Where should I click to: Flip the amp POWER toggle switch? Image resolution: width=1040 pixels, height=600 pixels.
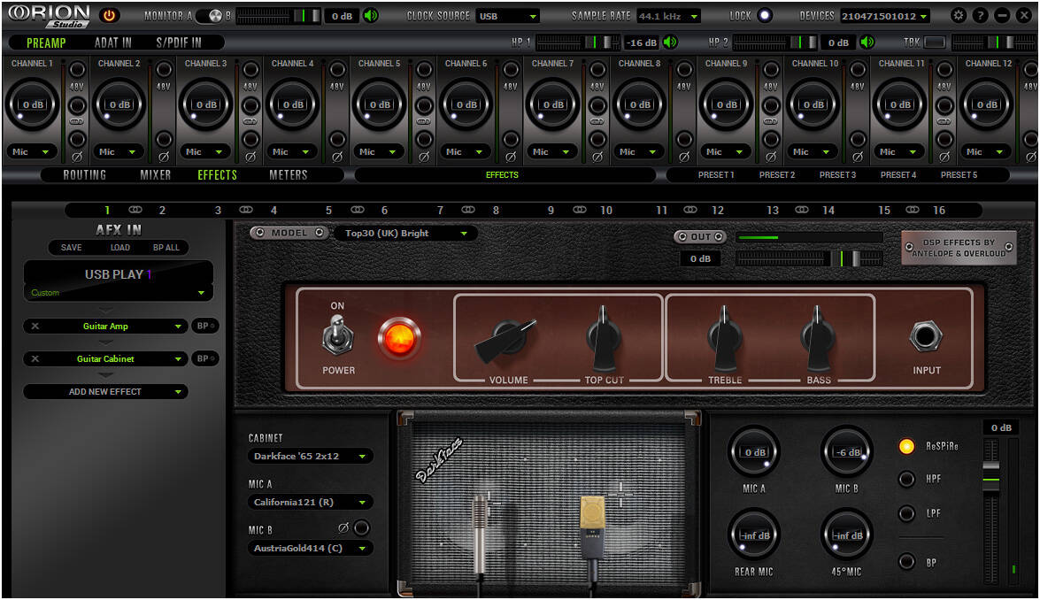point(337,336)
